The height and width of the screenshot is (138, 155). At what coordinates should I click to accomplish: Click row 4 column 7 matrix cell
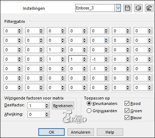point(141,59)
